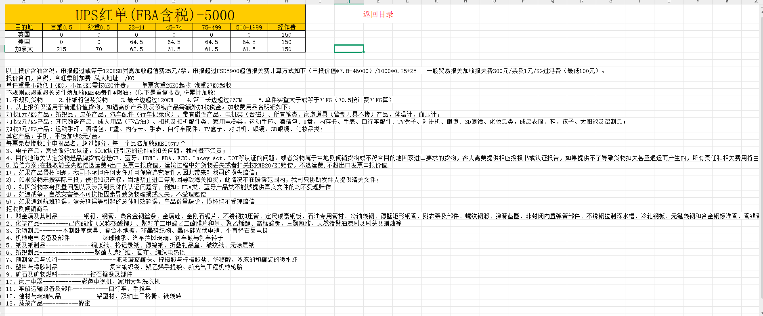The width and height of the screenshot is (763, 316).
Task: Select the 单件重量不能低于6KG line
Action: pyautogui.click(x=119, y=86)
